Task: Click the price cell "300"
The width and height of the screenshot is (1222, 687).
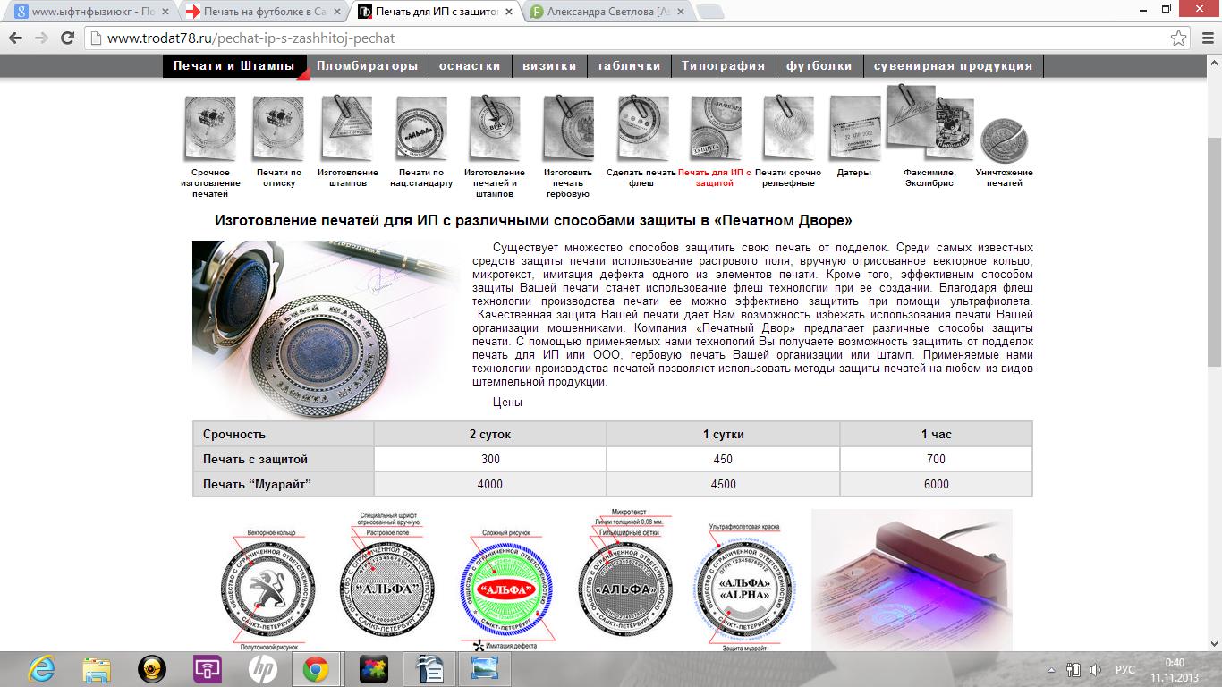Action: click(x=490, y=459)
